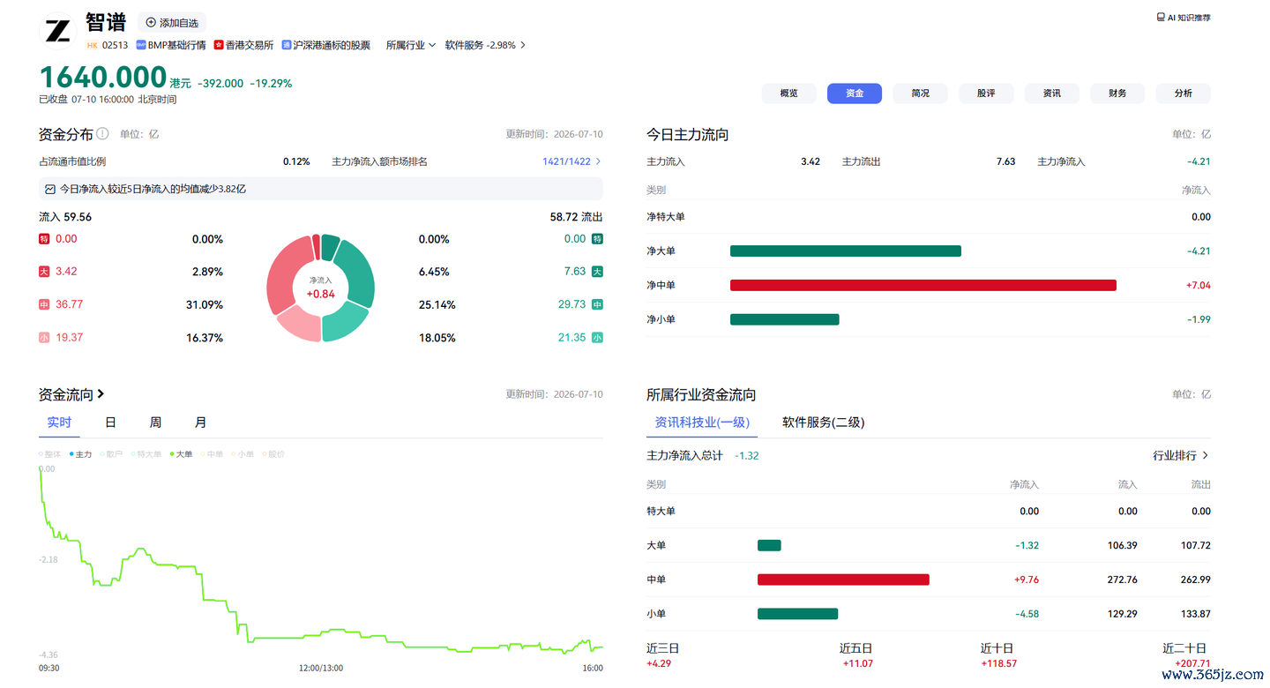
Task: Open the AI 知识推荐 link
Action: point(1184,18)
